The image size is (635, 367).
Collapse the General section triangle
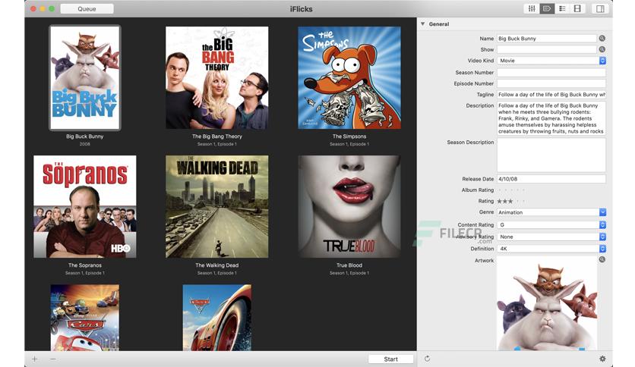tap(423, 24)
